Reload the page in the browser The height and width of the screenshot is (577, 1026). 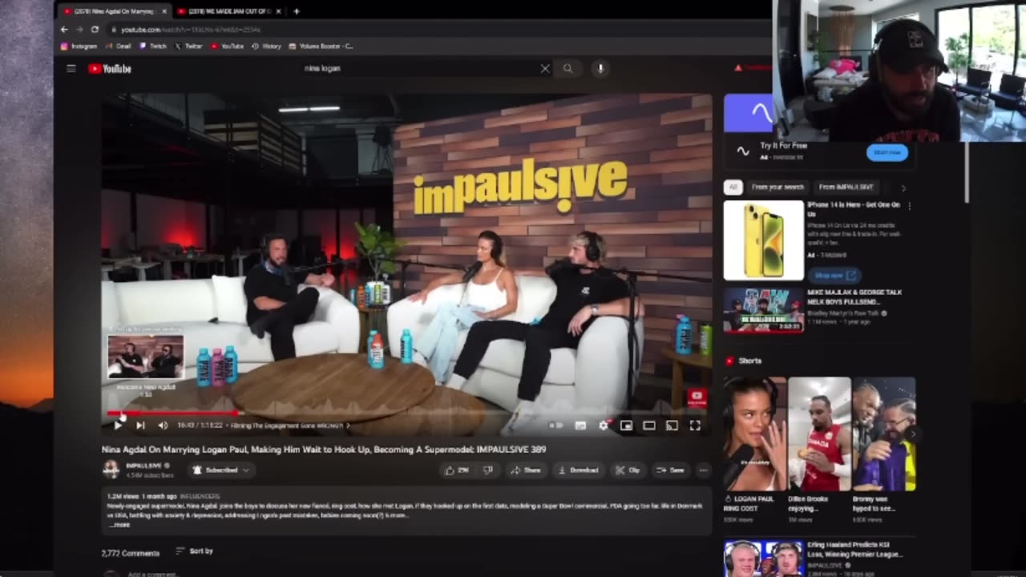[95, 30]
